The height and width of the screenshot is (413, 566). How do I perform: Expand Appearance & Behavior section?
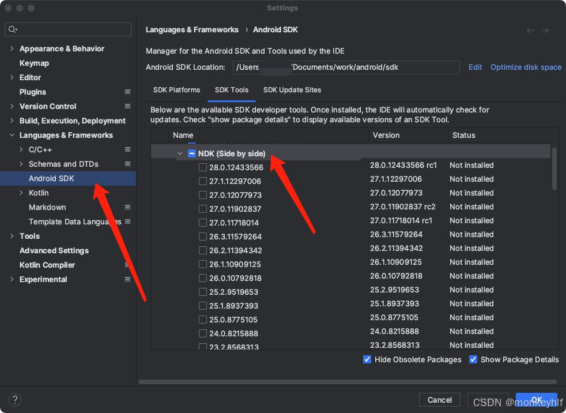tap(12, 48)
